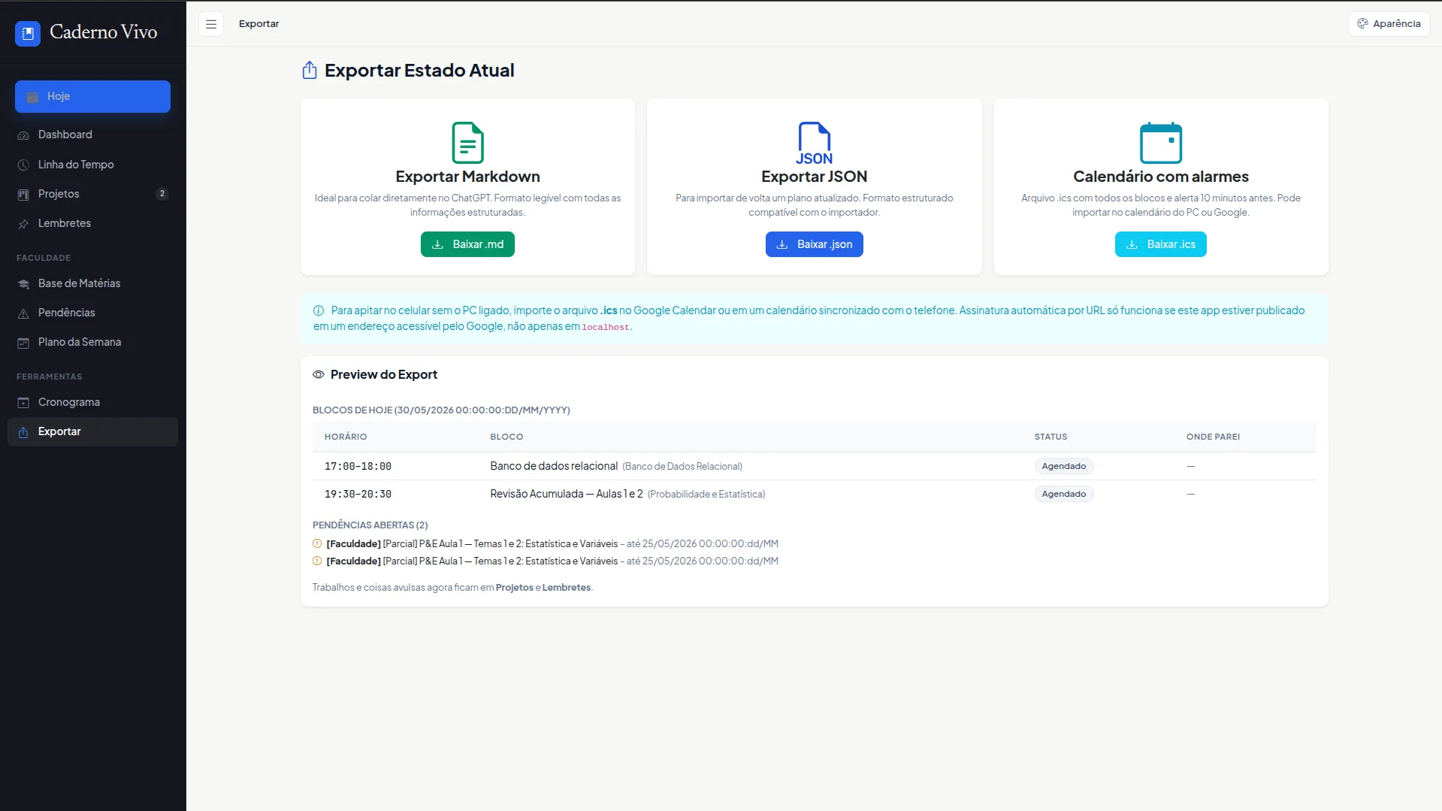The width and height of the screenshot is (1442, 811).
Task: Click the Cronograma calendar-plus icon
Action: [x=23, y=403]
